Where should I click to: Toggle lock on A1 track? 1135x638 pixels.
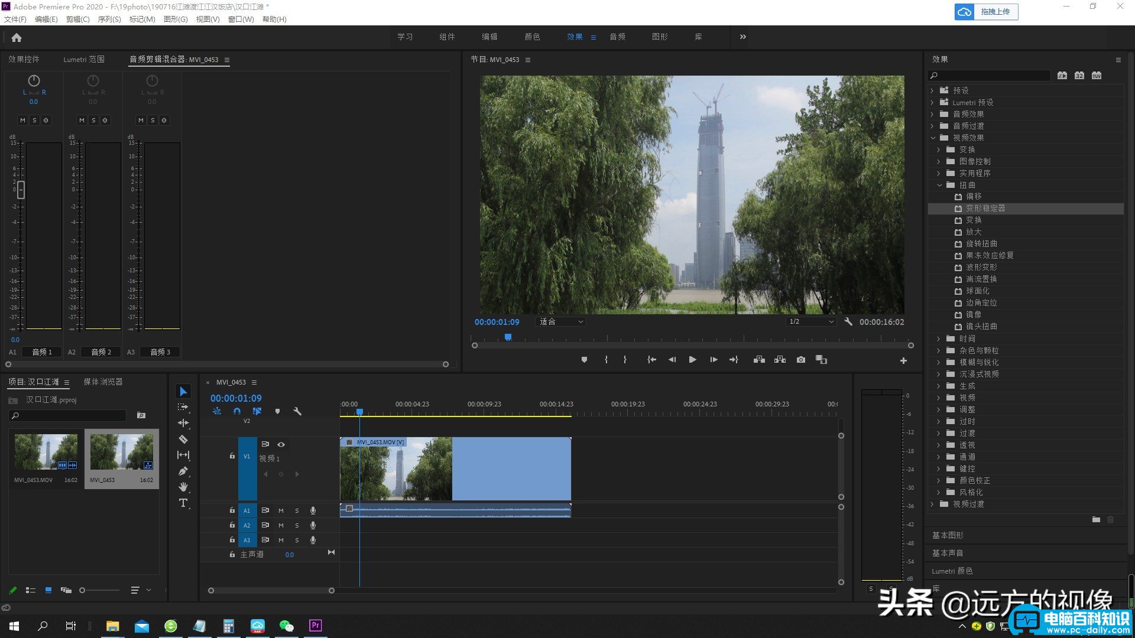tap(232, 510)
